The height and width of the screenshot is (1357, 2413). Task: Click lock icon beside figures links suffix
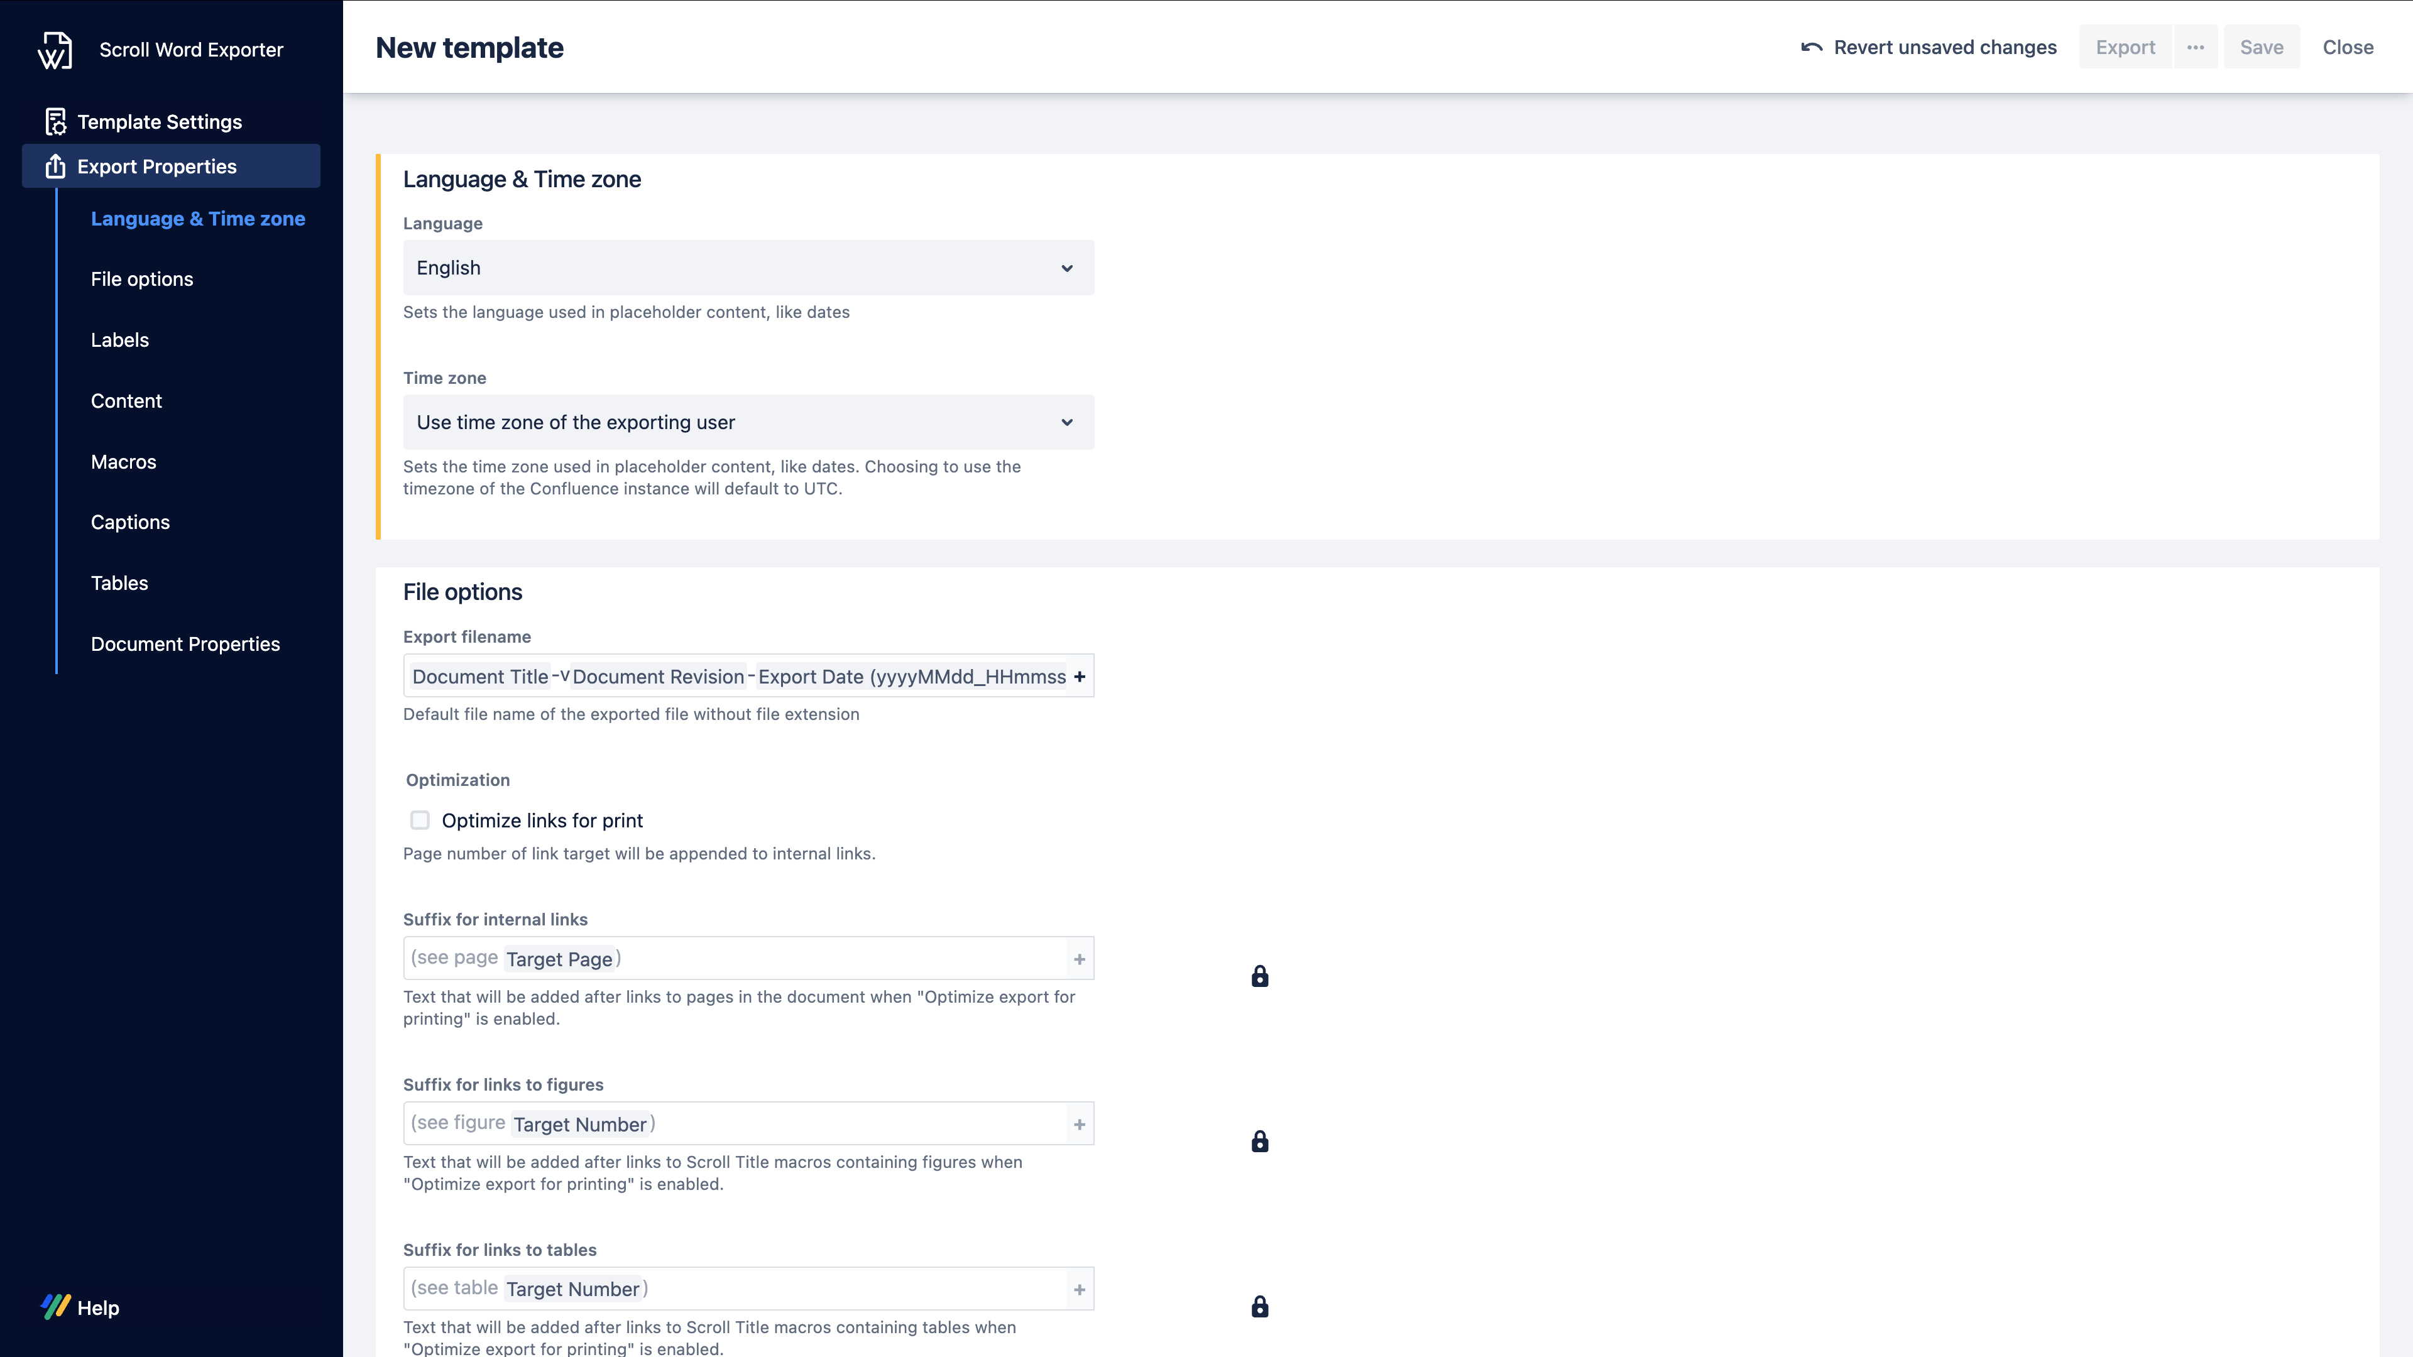(x=1260, y=1142)
